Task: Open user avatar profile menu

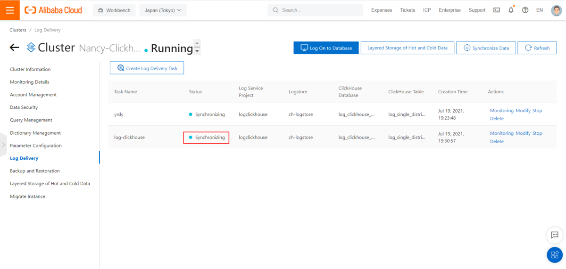Action: (x=557, y=10)
